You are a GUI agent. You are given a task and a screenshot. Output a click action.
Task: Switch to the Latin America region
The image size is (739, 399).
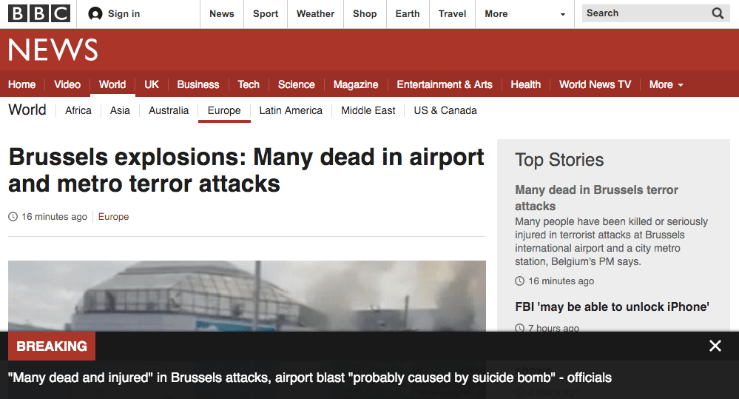[291, 110]
